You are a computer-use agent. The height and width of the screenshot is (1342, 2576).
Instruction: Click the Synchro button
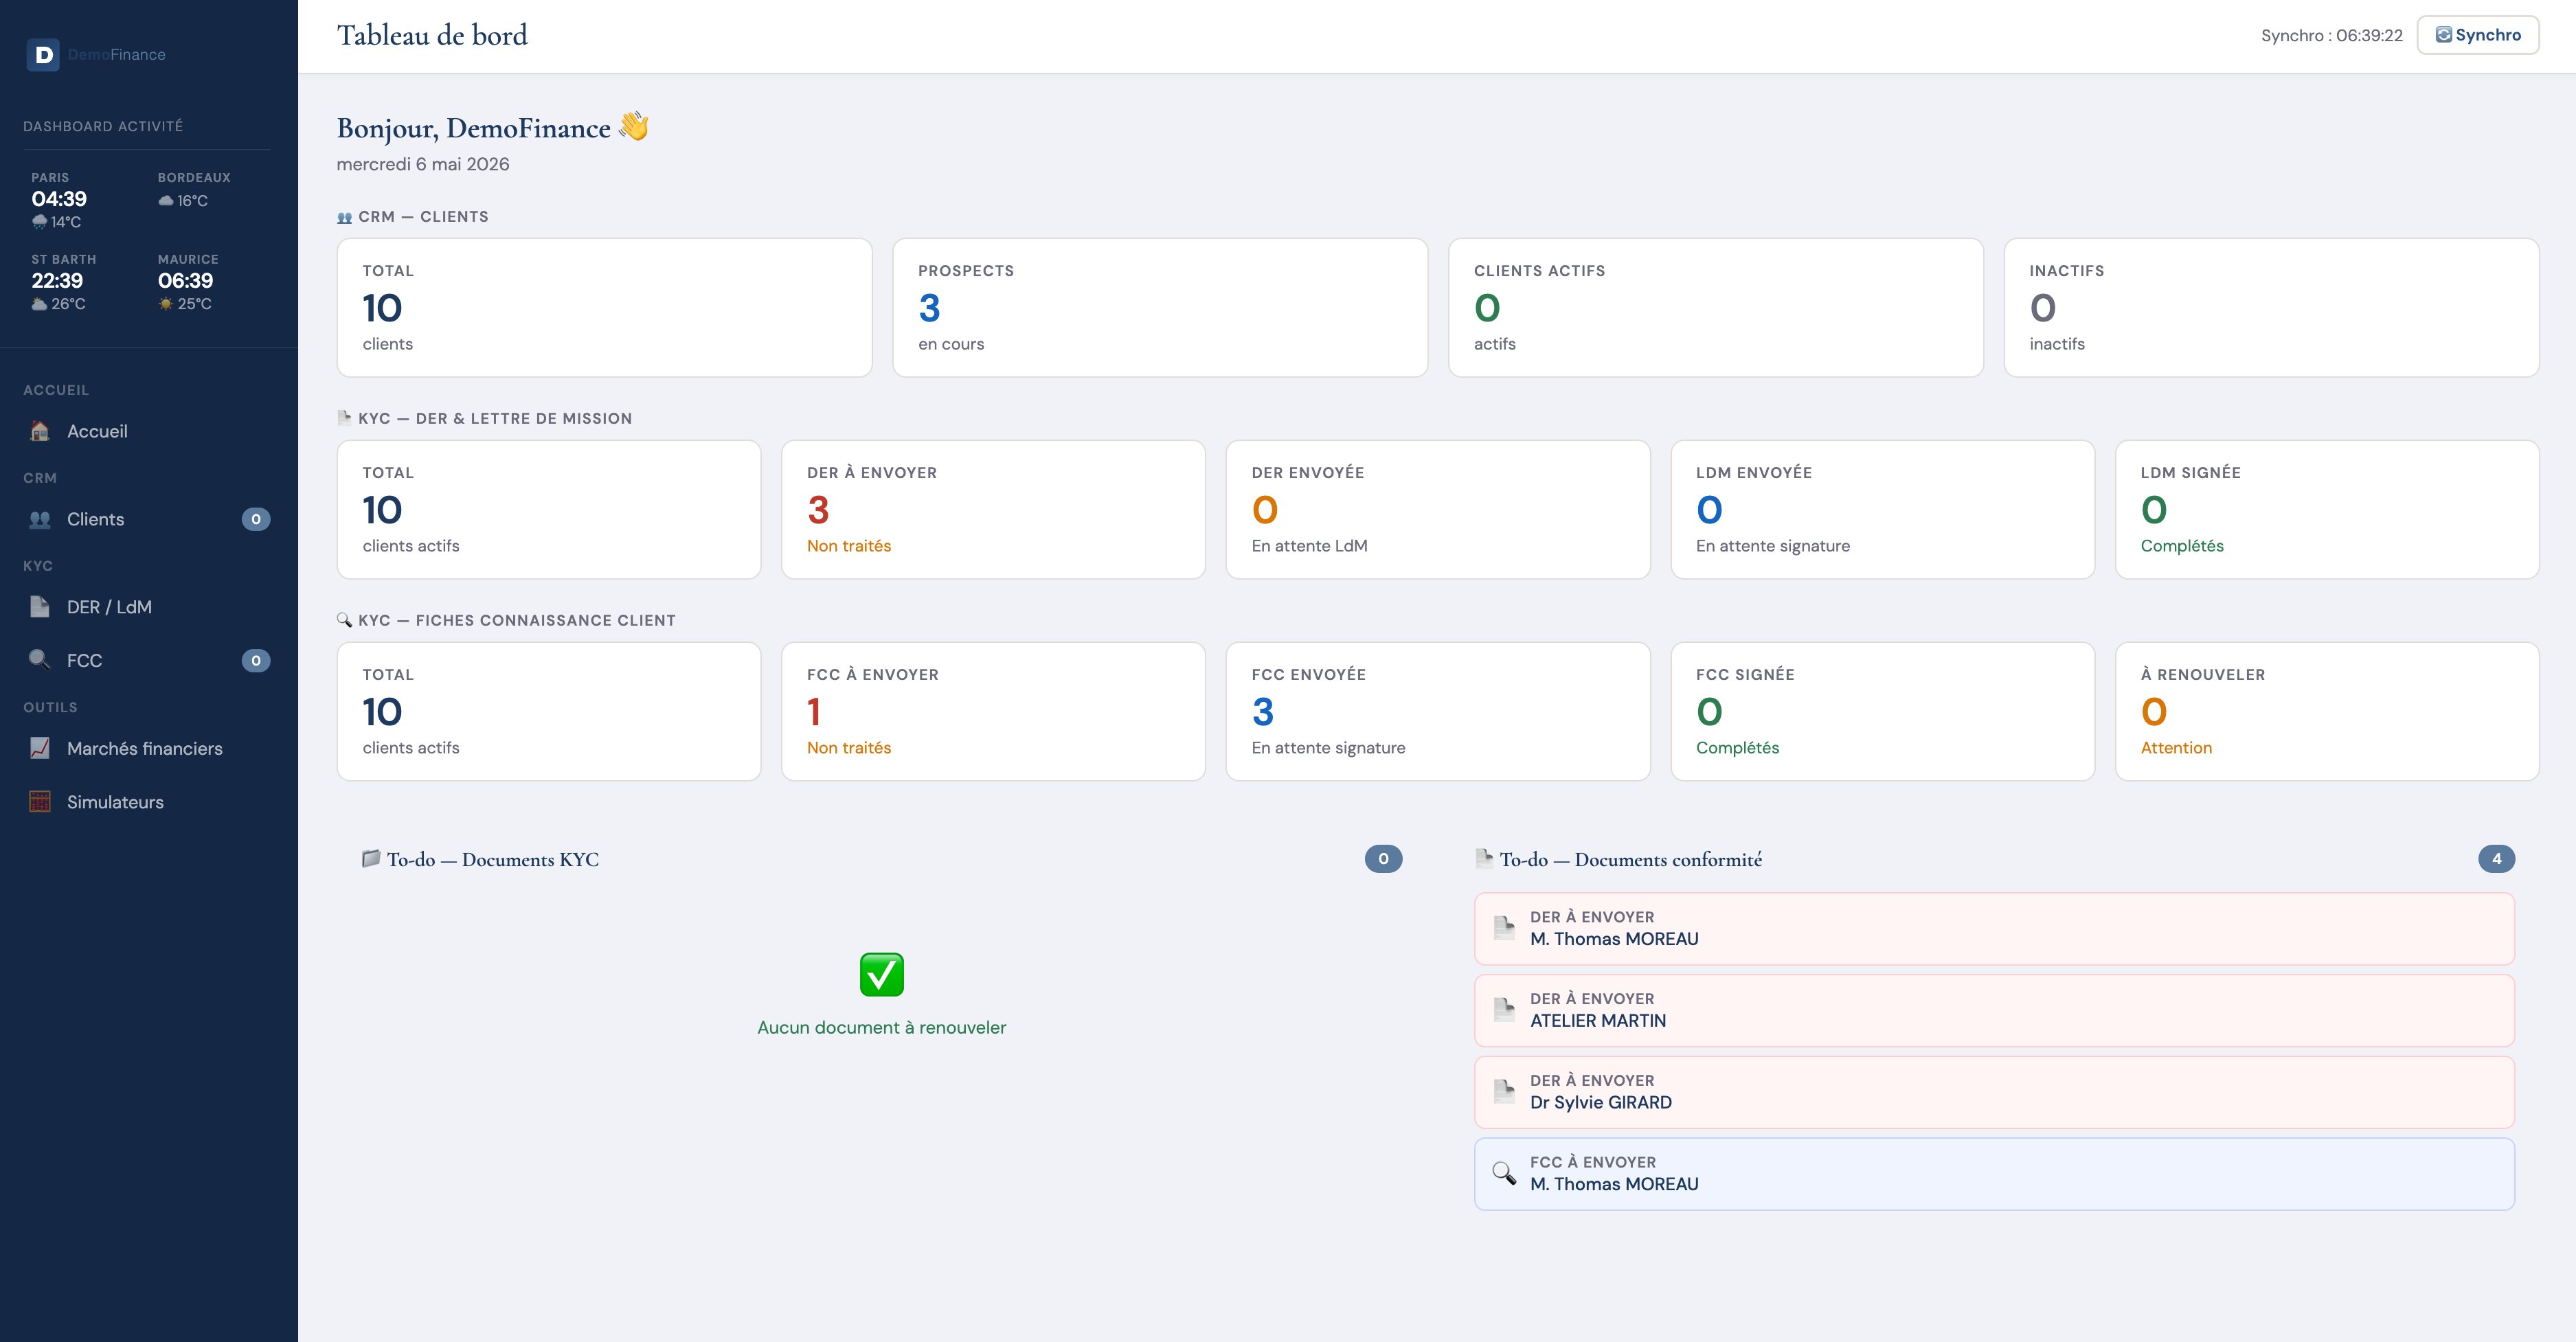coord(2478,35)
